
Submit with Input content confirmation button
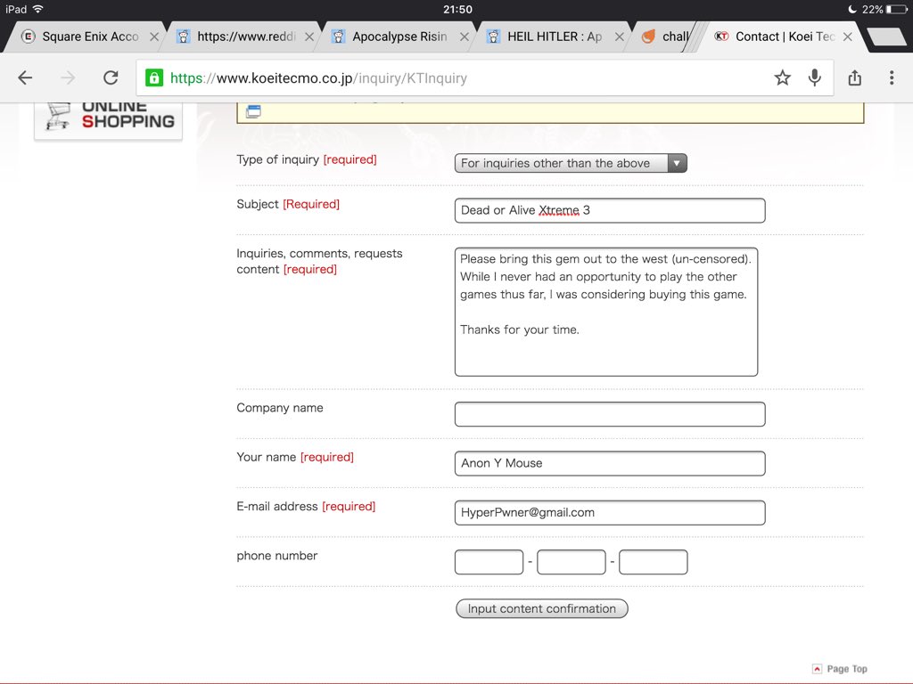(x=541, y=608)
